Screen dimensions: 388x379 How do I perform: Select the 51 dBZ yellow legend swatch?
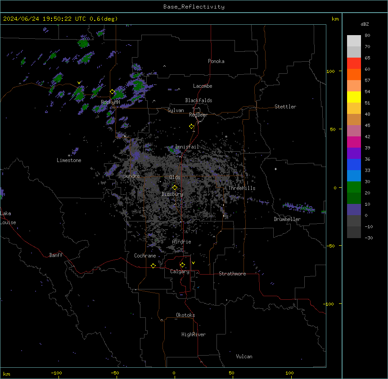pos(354,97)
